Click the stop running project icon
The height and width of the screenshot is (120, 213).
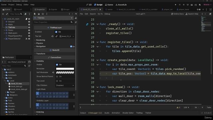(184, 5)
